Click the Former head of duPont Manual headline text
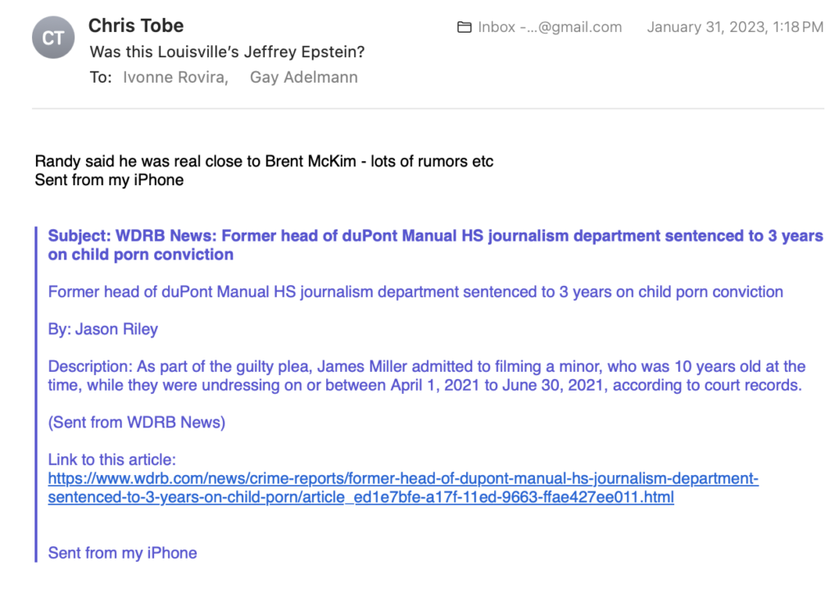This screenshot has height=593, width=839. (x=415, y=292)
